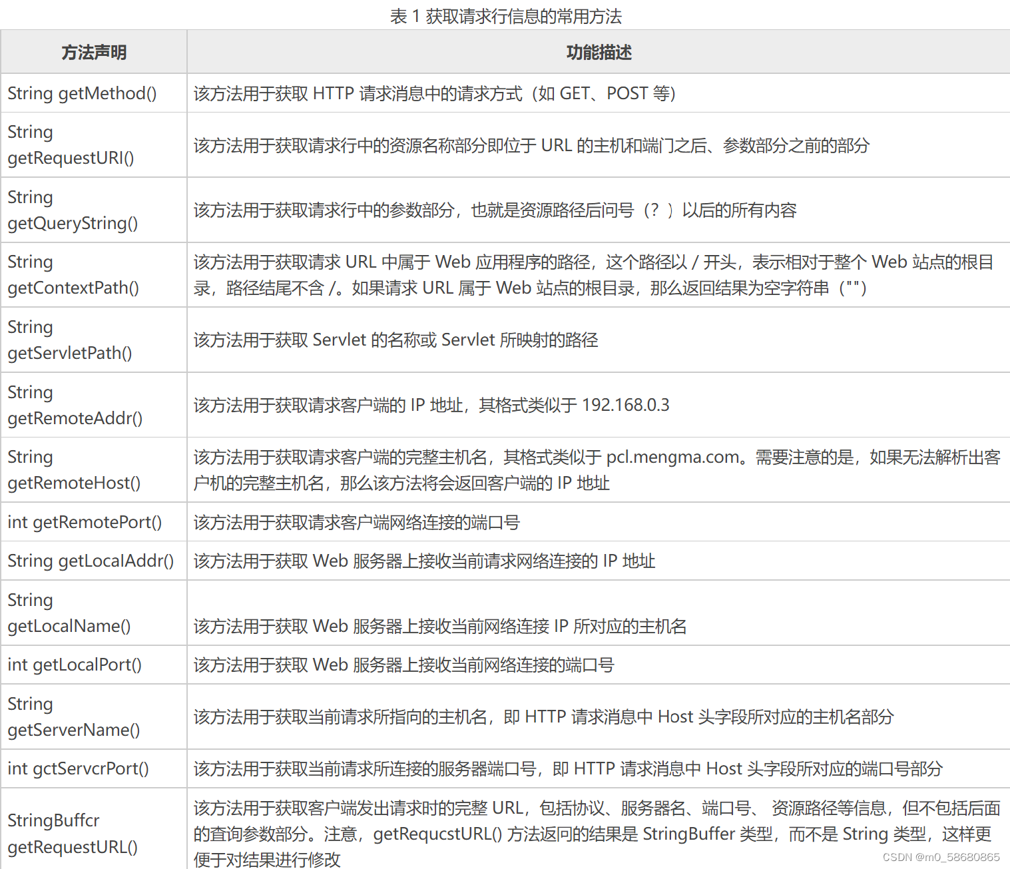Select the 'String getRequestURI()' cell
The width and height of the screenshot is (1010, 869).
tap(94, 145)
